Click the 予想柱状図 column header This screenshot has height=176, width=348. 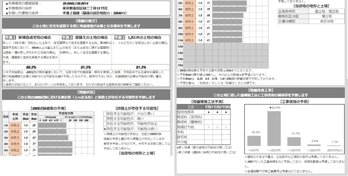[x=66, y=113]
